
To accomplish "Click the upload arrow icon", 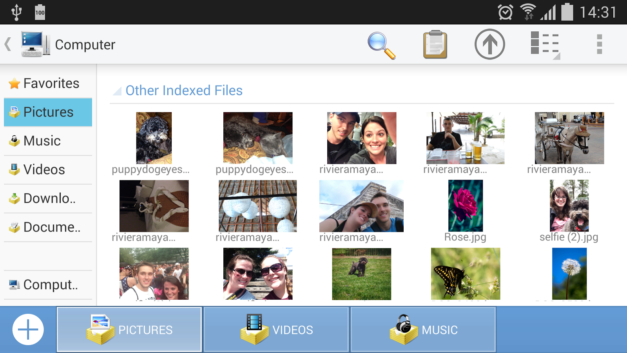I will (x=489, y=44).
